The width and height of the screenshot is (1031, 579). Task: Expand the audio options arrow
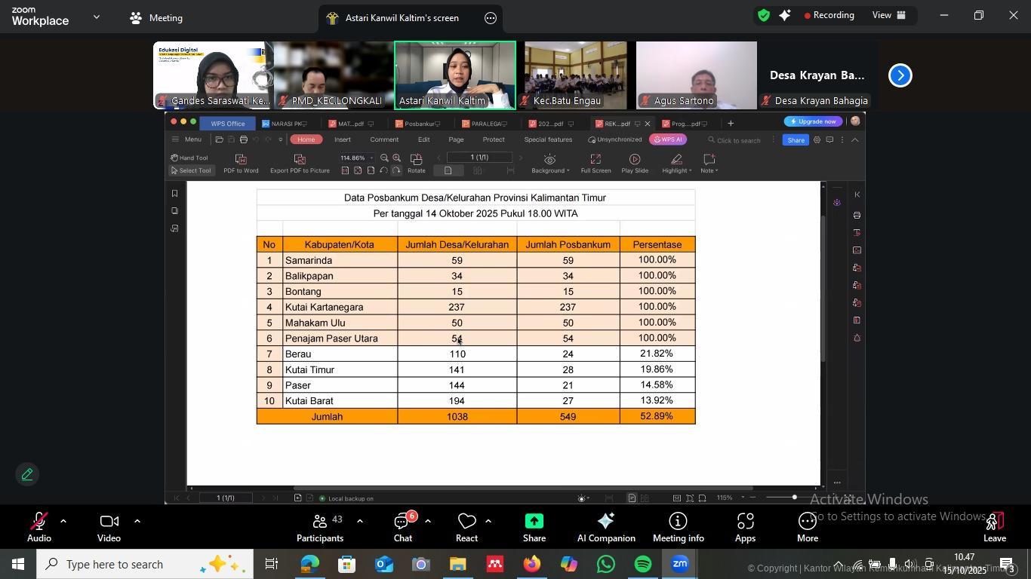pos(63,521)
